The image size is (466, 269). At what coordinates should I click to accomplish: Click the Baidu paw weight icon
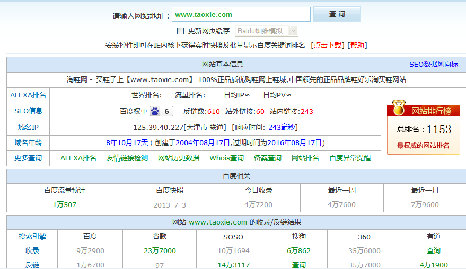point(155,111)
